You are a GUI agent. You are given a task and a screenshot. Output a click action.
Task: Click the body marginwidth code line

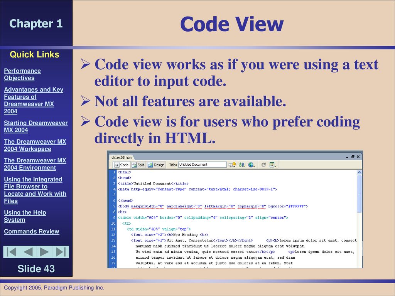tap(213, 207)
